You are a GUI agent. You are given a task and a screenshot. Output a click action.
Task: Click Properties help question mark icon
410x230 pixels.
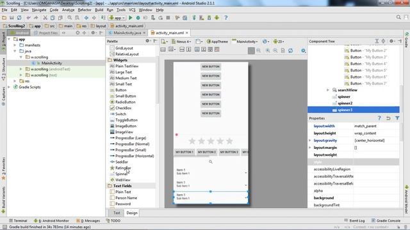[379, 118]
